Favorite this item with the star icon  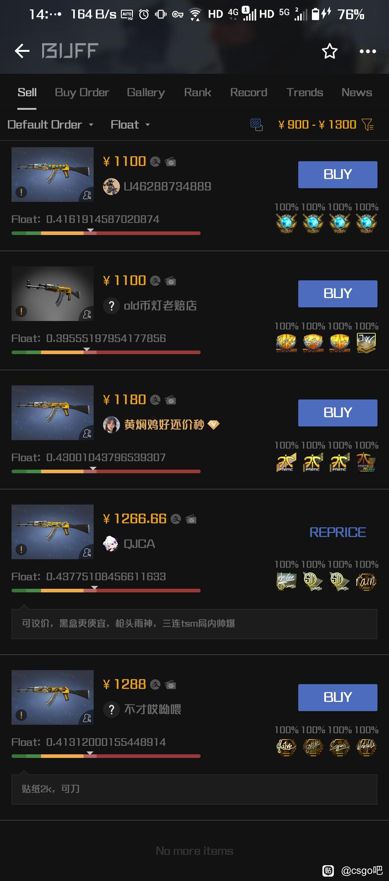[330, 51]
